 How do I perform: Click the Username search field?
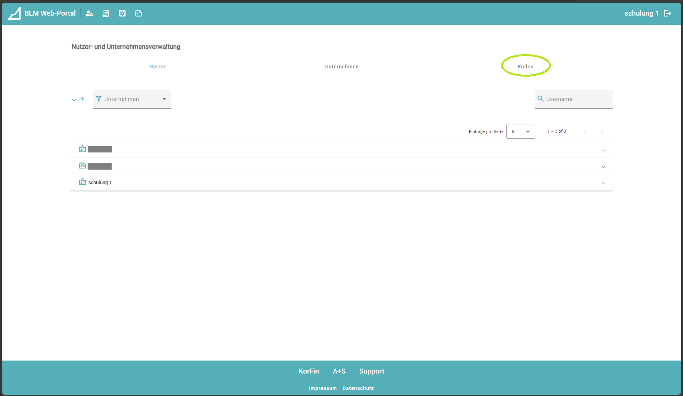(x=577, y=99)
